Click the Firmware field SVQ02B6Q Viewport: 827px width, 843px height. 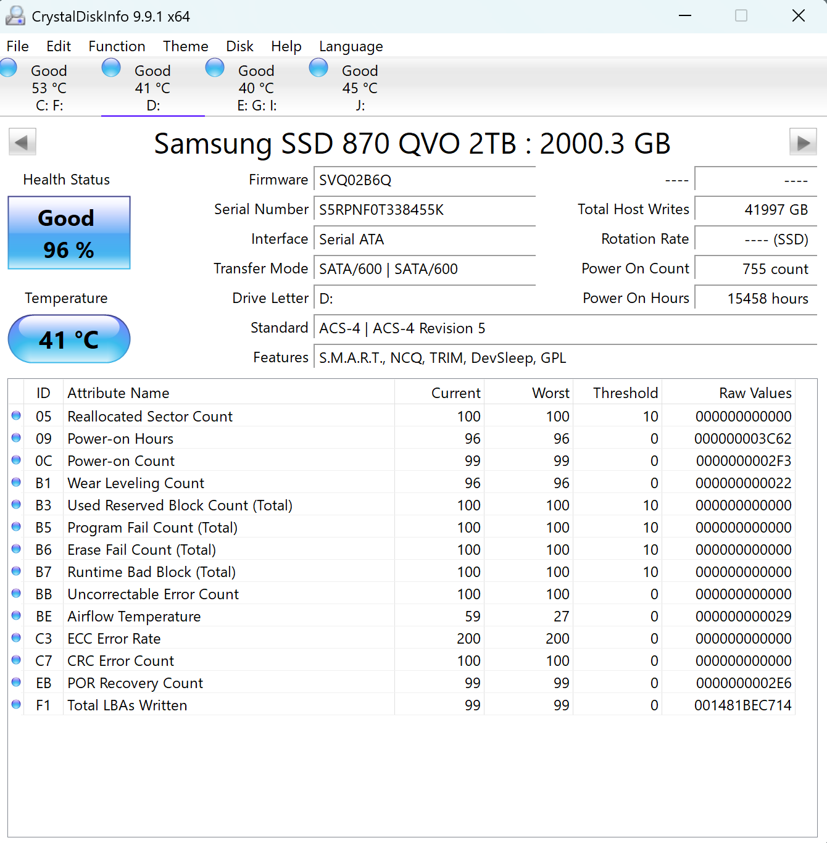[x=425, y=180]
